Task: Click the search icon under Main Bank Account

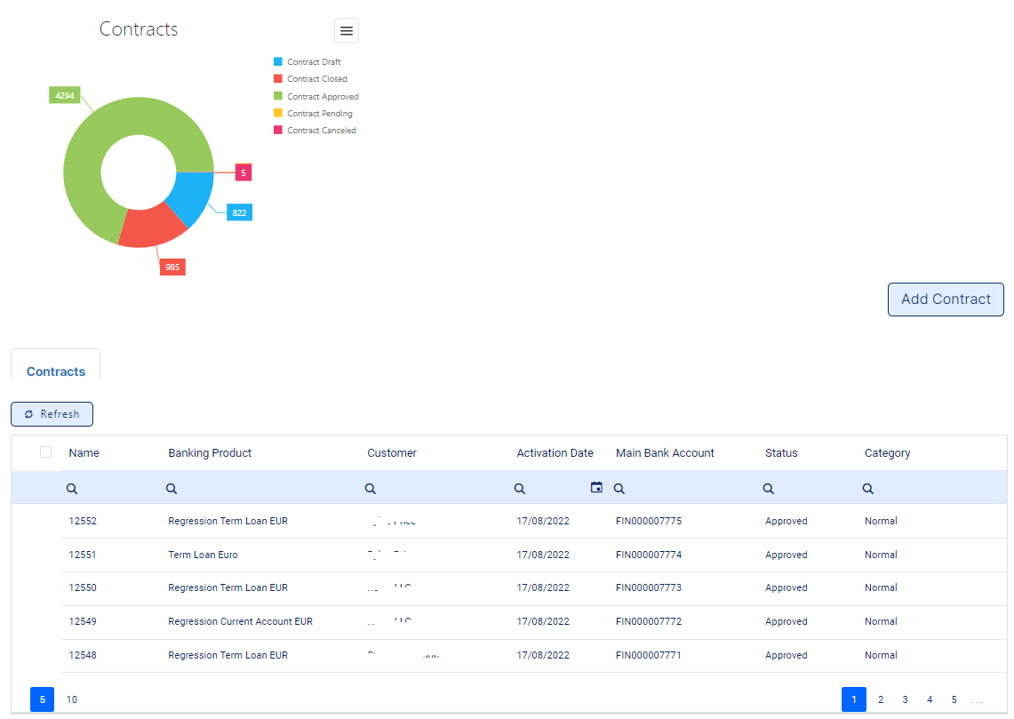Action: (619, 489)
